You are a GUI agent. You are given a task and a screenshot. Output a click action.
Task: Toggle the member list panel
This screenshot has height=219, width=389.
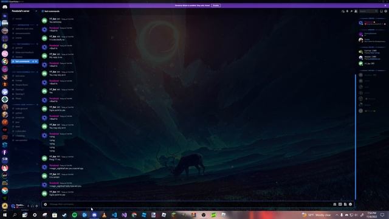pos(356,11)
